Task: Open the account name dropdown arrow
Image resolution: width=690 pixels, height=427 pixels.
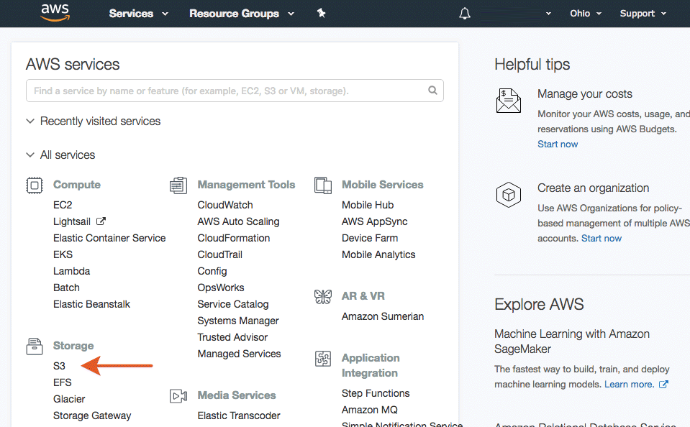Action: (548, 14)
